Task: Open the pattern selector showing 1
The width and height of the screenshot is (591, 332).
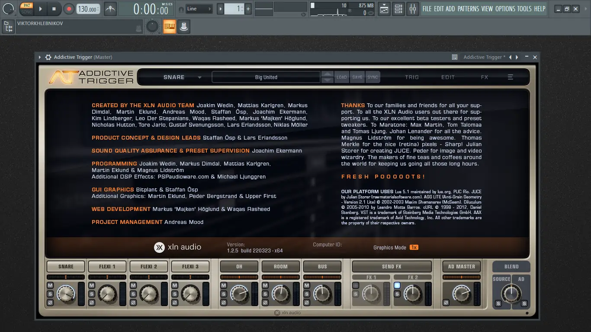Action: pyautogui.click(x=234, y=9)
